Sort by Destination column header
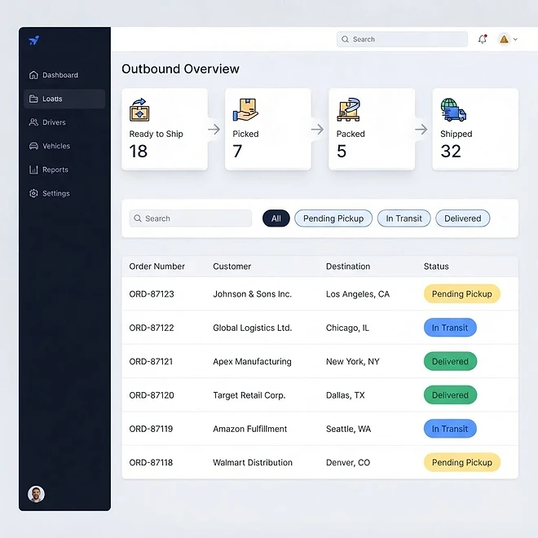Screen dimensions: 538x538 pos(348,267)
